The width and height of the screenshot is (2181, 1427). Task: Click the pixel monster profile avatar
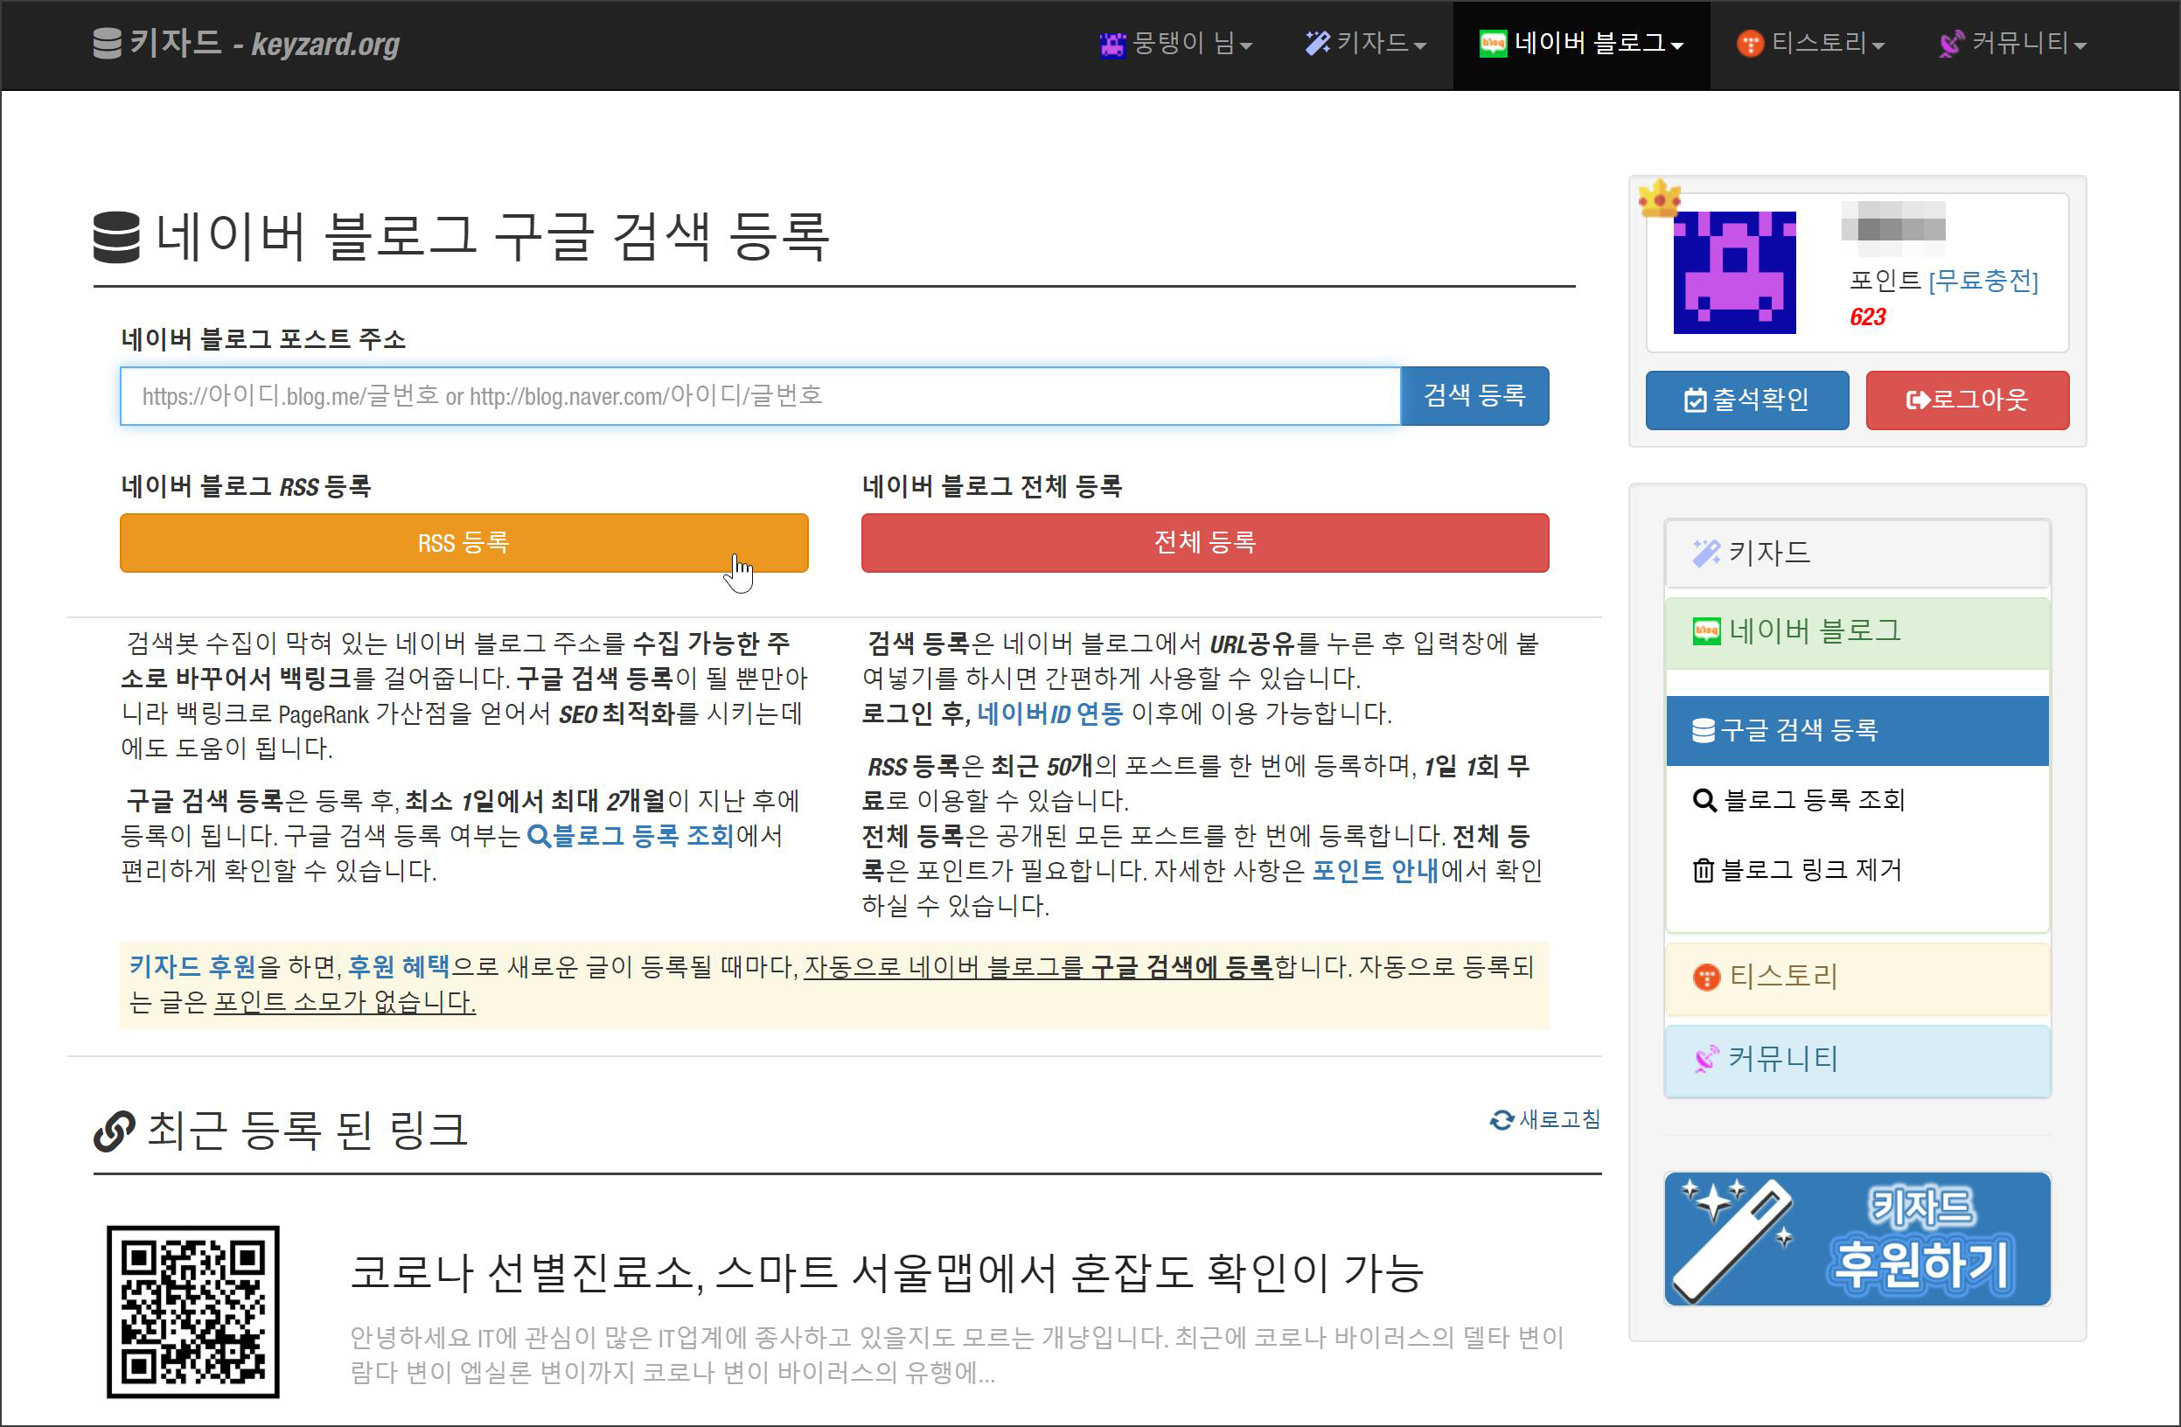pos(1734,272)
